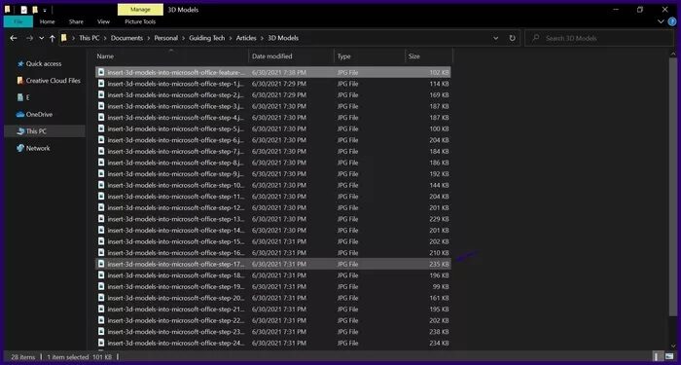681x365 pixels.
Task: Click the file icon of the step-10 image
Action: click(101, 185)
